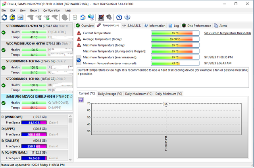The width and height of the screenshot is (254, 168).
Task: Switch to the Disk Performance tab
Action: coord(196,26)
